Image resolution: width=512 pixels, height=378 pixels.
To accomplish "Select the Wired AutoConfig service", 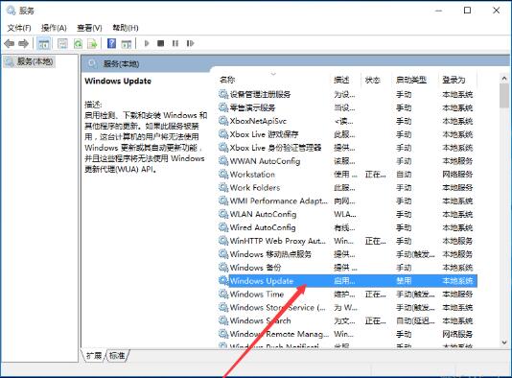I will coord(347,227).
